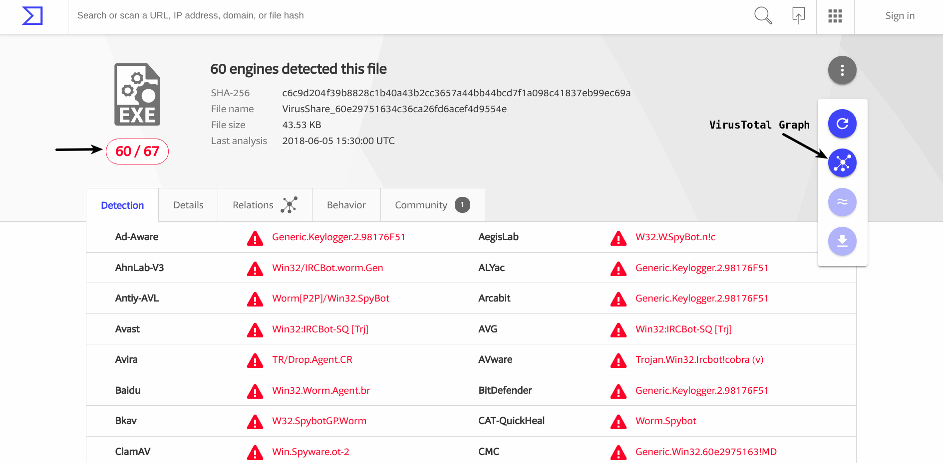Click the upload file icon

pos(799,15)
